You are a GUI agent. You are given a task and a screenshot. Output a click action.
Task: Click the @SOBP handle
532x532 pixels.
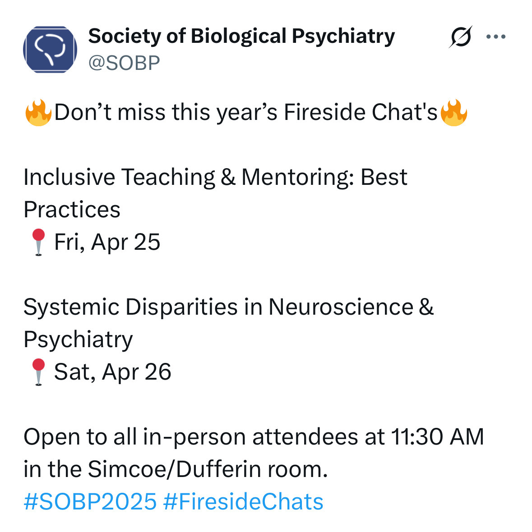(x=124, y=63)
